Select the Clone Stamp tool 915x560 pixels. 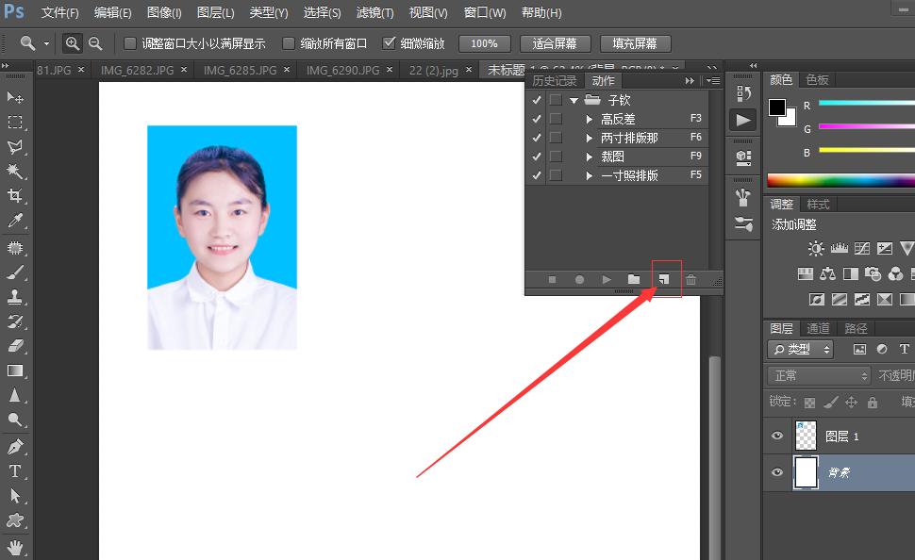pos(13,295)
